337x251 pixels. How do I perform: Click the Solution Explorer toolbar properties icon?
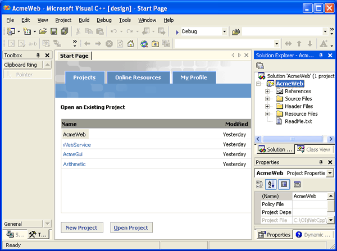pos(261,66)
